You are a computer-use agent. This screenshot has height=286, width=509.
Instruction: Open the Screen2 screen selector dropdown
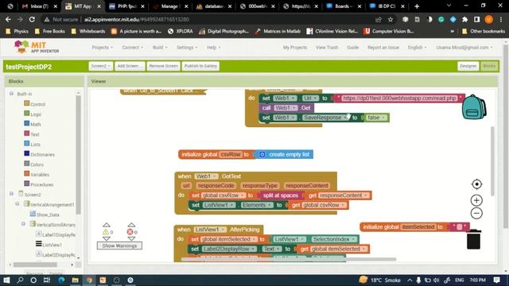(x=101, y=66)
